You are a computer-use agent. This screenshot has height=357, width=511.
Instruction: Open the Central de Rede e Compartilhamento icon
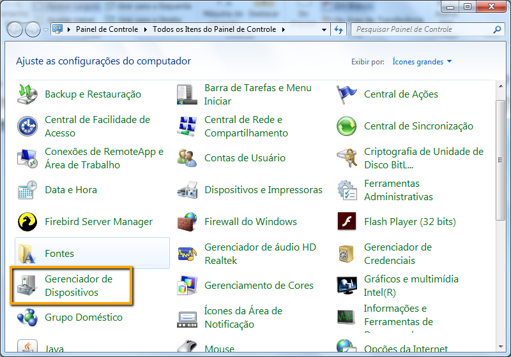[x=187, y=126]
